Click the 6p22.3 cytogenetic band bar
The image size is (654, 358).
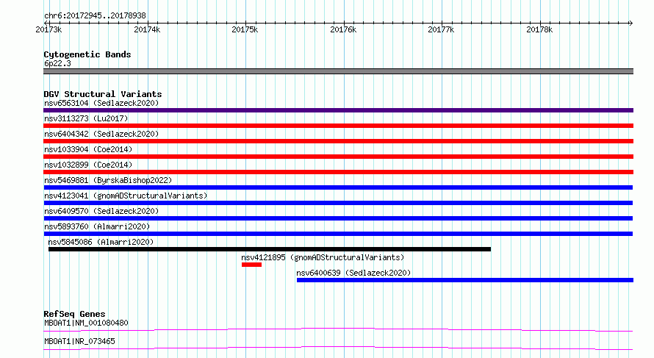pos(338,71)
